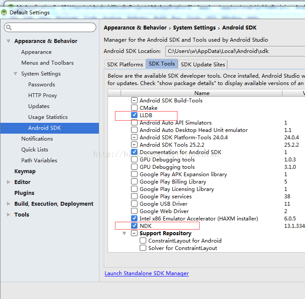Uncheck the NDK checkbox
The image size is (305, 299).
pyautogui.click(x=134, y=226)
